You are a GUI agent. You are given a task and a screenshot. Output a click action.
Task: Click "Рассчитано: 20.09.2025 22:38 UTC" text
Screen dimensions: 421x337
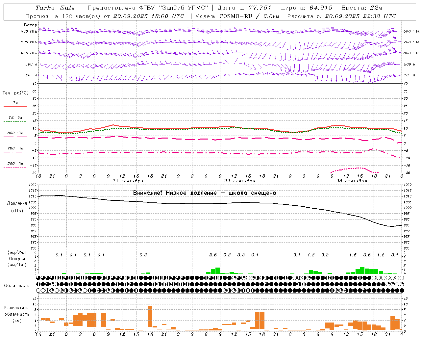(341, 16)
